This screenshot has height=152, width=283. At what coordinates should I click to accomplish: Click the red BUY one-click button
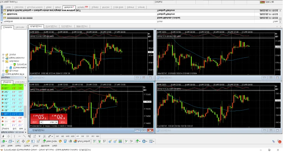coord(63,122)
